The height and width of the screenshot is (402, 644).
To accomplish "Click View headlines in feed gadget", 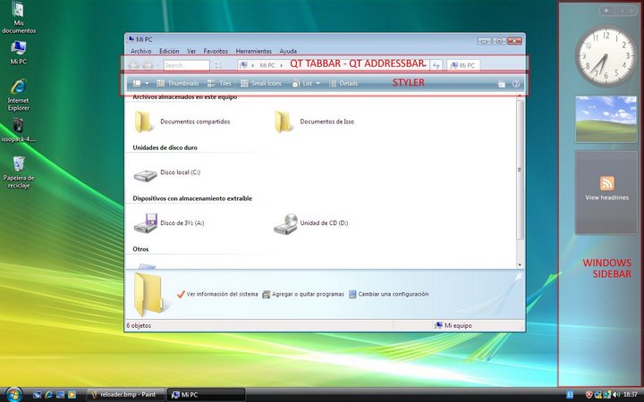I will point(606,197).
